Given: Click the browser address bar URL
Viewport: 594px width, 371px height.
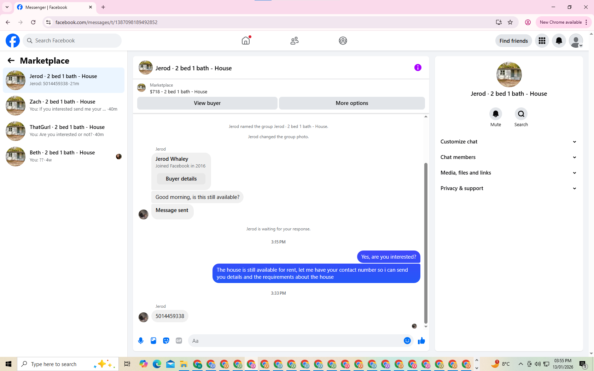Looking at the screenshot, I should pos(106,22).
